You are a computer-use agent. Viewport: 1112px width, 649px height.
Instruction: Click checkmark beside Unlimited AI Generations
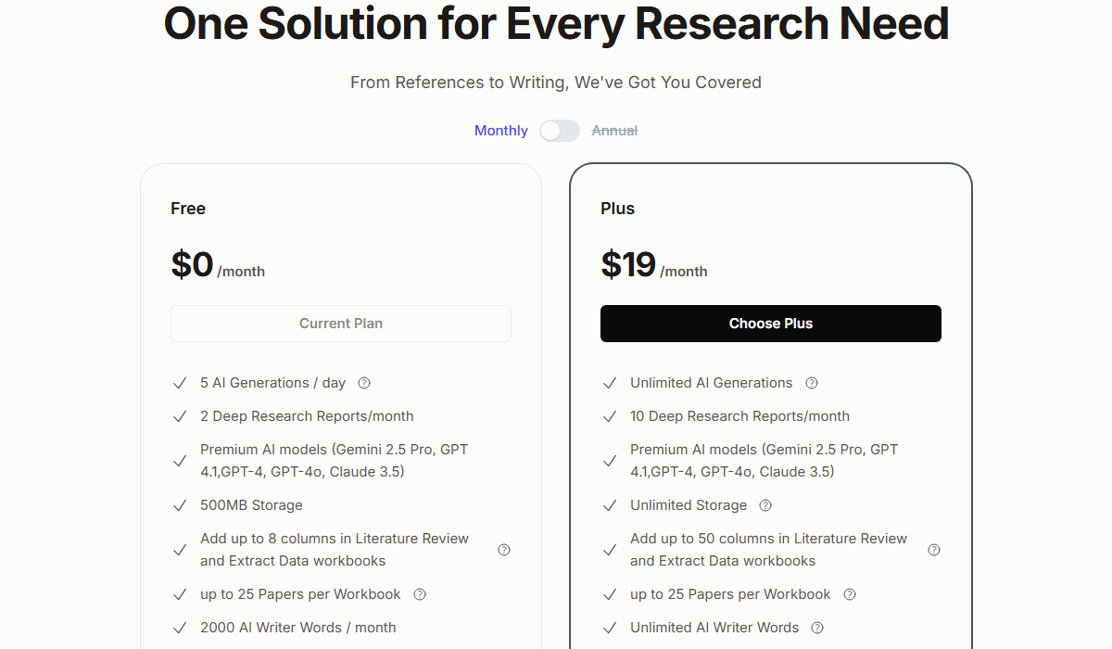[610, 383]
